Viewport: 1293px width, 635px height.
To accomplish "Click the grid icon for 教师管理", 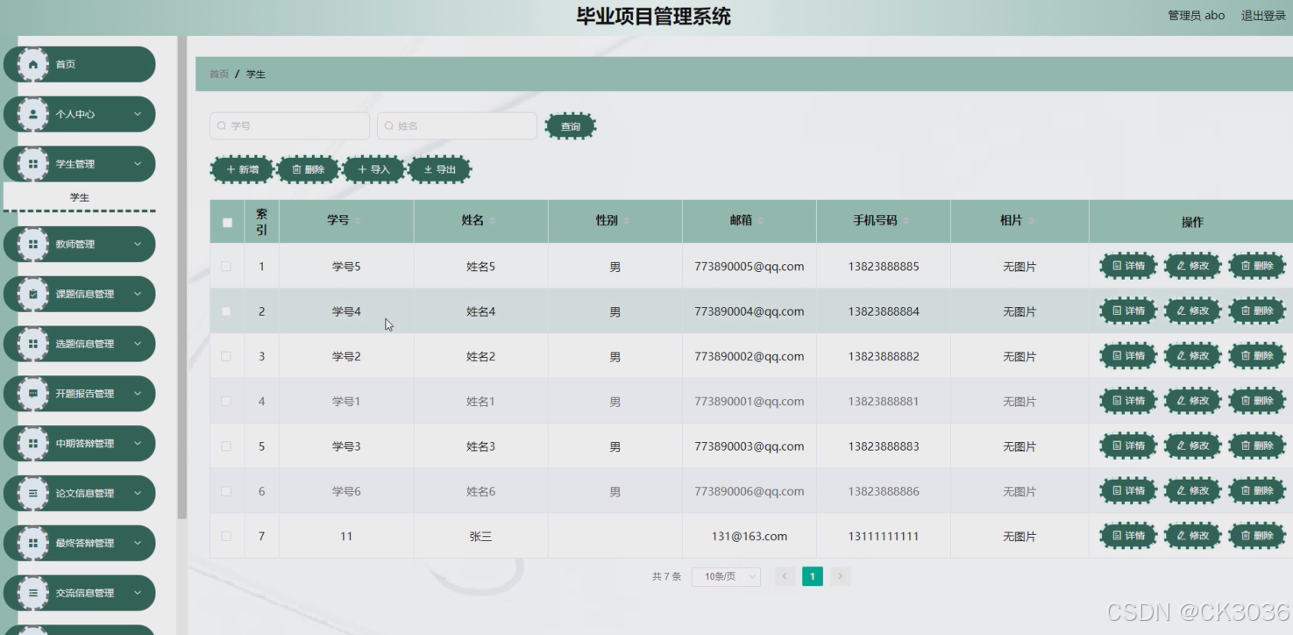I will click(33, 244).
